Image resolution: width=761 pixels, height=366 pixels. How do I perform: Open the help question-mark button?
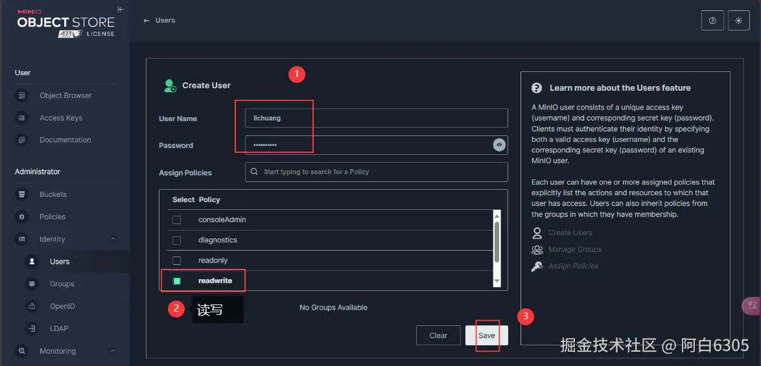pyautogui.click(x=712, y=20)
